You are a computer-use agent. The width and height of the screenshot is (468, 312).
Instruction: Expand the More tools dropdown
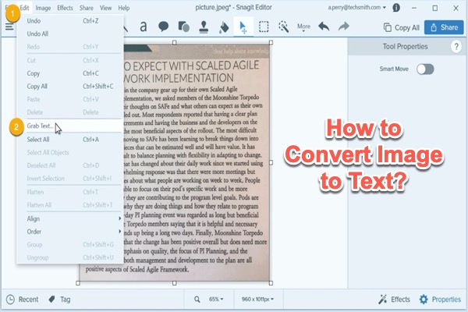303,27
